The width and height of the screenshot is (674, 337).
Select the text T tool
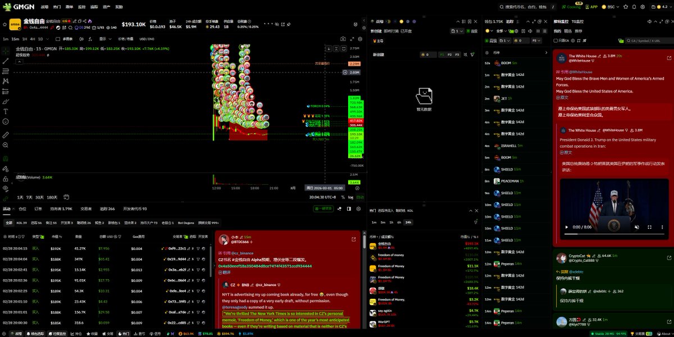(x=6, y=111)
